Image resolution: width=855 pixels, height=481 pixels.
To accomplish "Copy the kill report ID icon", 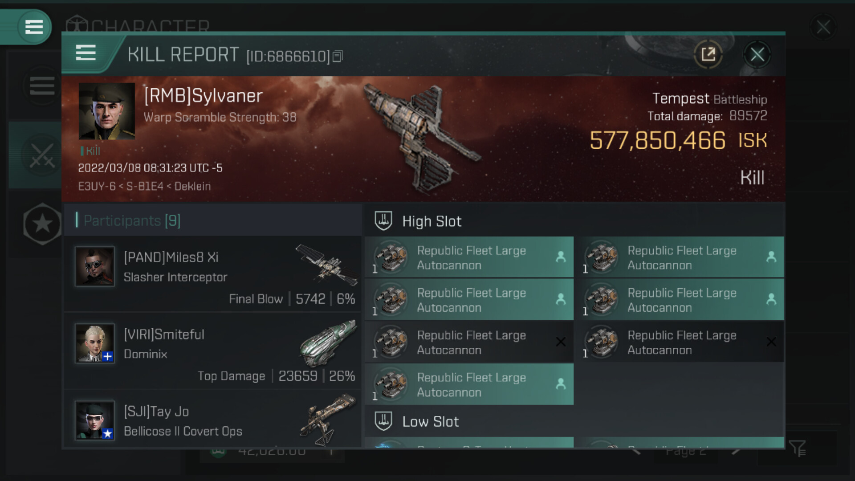I will click(338, 56).
